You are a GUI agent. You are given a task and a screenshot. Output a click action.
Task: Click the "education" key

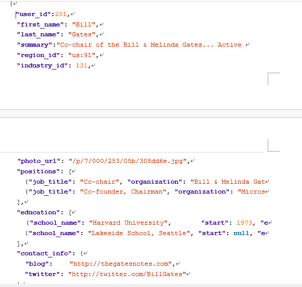[x=38, y=212]
